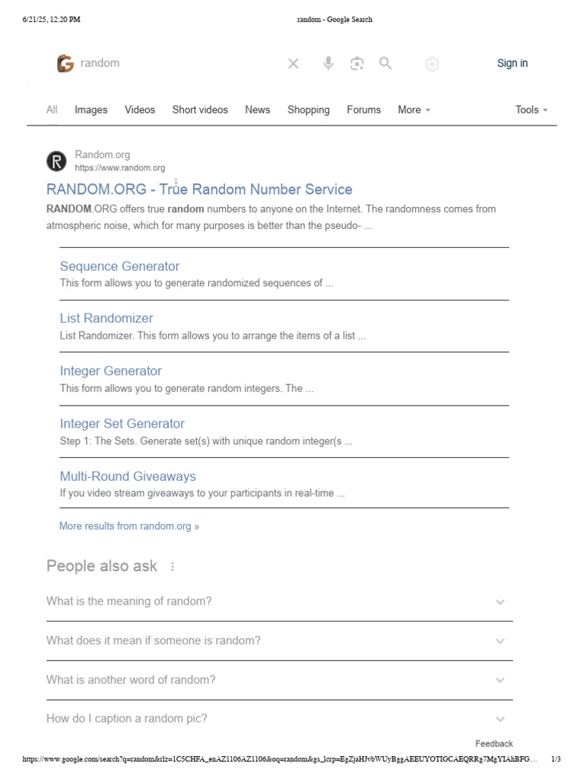Switch to the Images tab
The image size is (584, 779).
pos(91,110)
